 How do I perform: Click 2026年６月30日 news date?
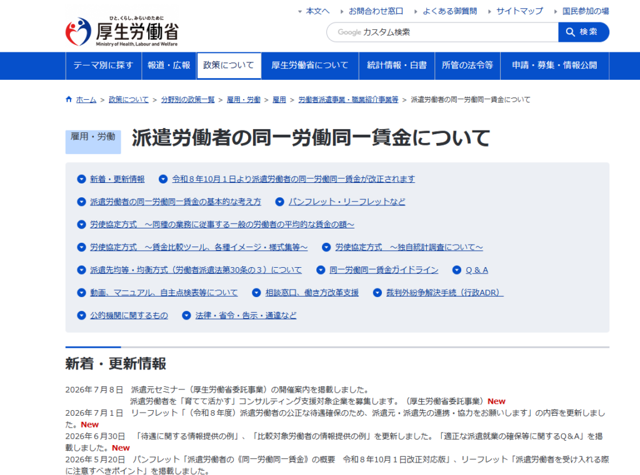95,436
